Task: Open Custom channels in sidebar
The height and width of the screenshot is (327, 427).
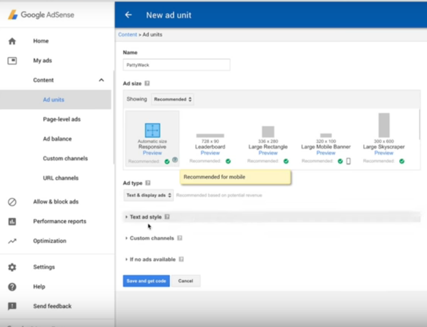Action: [x=65, y=159]
